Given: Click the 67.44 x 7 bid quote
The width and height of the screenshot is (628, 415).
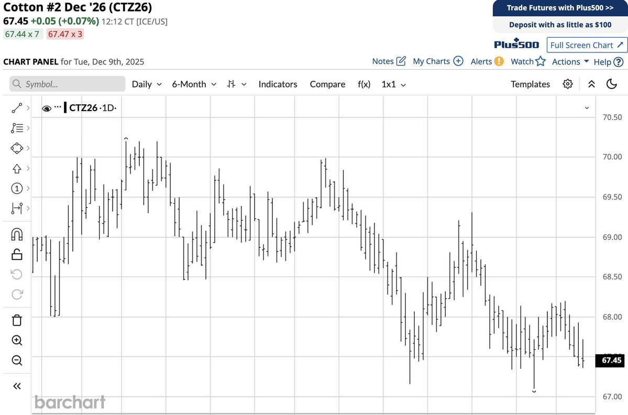Looking at the screenshot, I should [22, 34].
